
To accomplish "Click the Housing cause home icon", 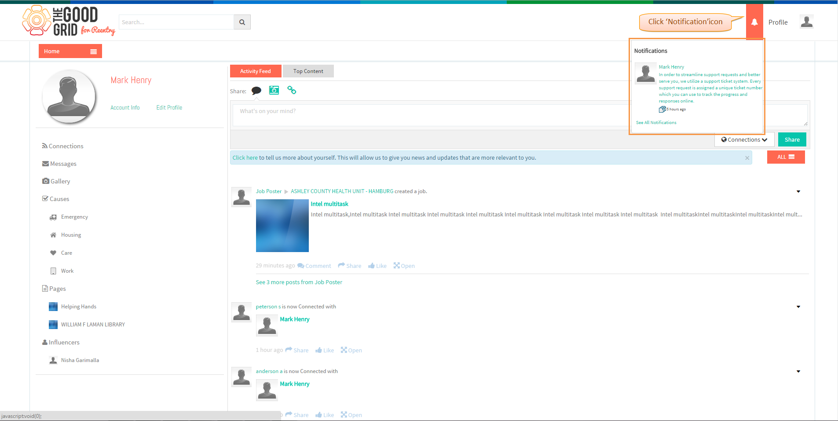I will (x=53, y=235).
